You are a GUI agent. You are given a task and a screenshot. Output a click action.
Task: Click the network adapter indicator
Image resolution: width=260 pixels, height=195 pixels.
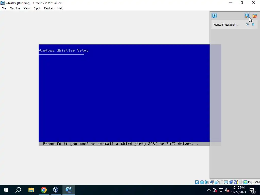click(212, 182)
